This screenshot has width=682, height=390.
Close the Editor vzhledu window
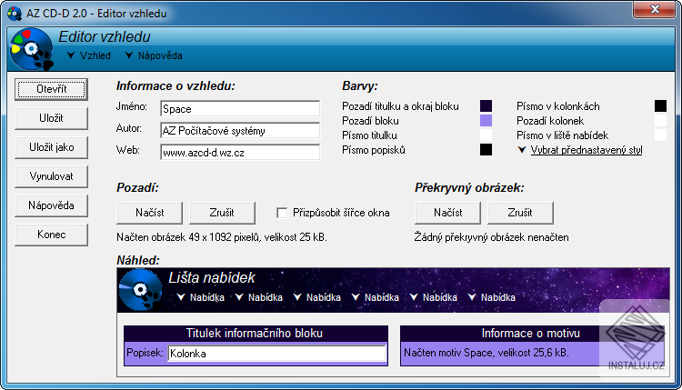coord(655,10)
